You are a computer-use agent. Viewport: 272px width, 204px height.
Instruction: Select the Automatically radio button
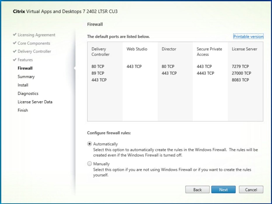(x=89, y=144)
